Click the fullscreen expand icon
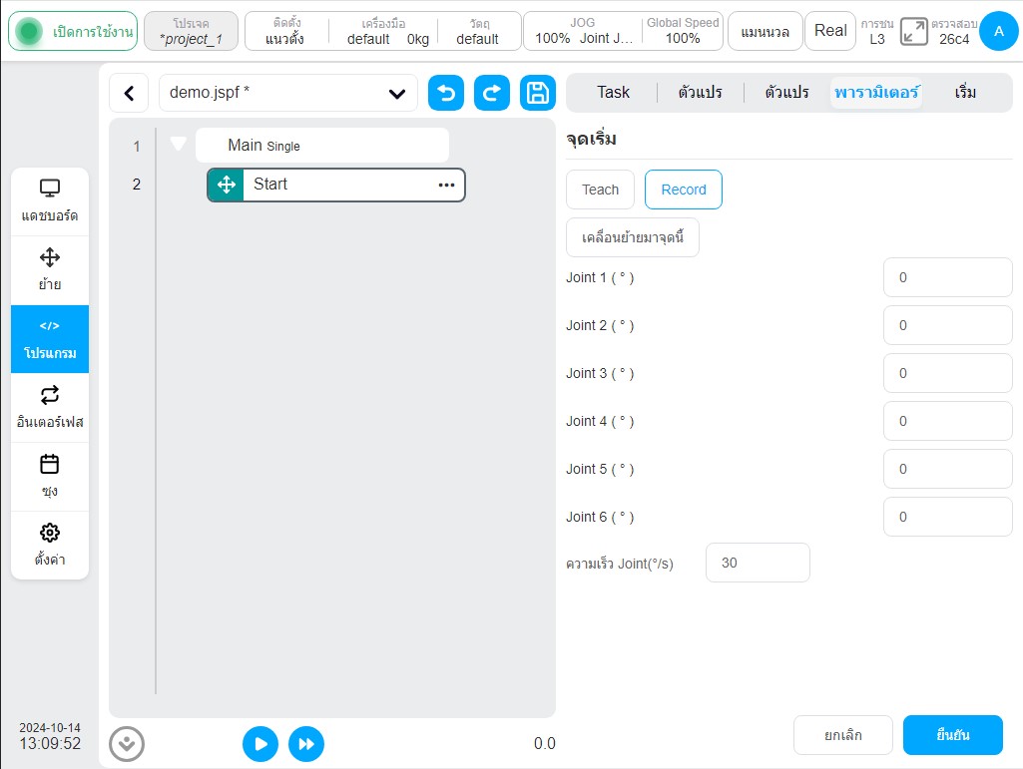The image size is (1023, 769). coord(913,31)
